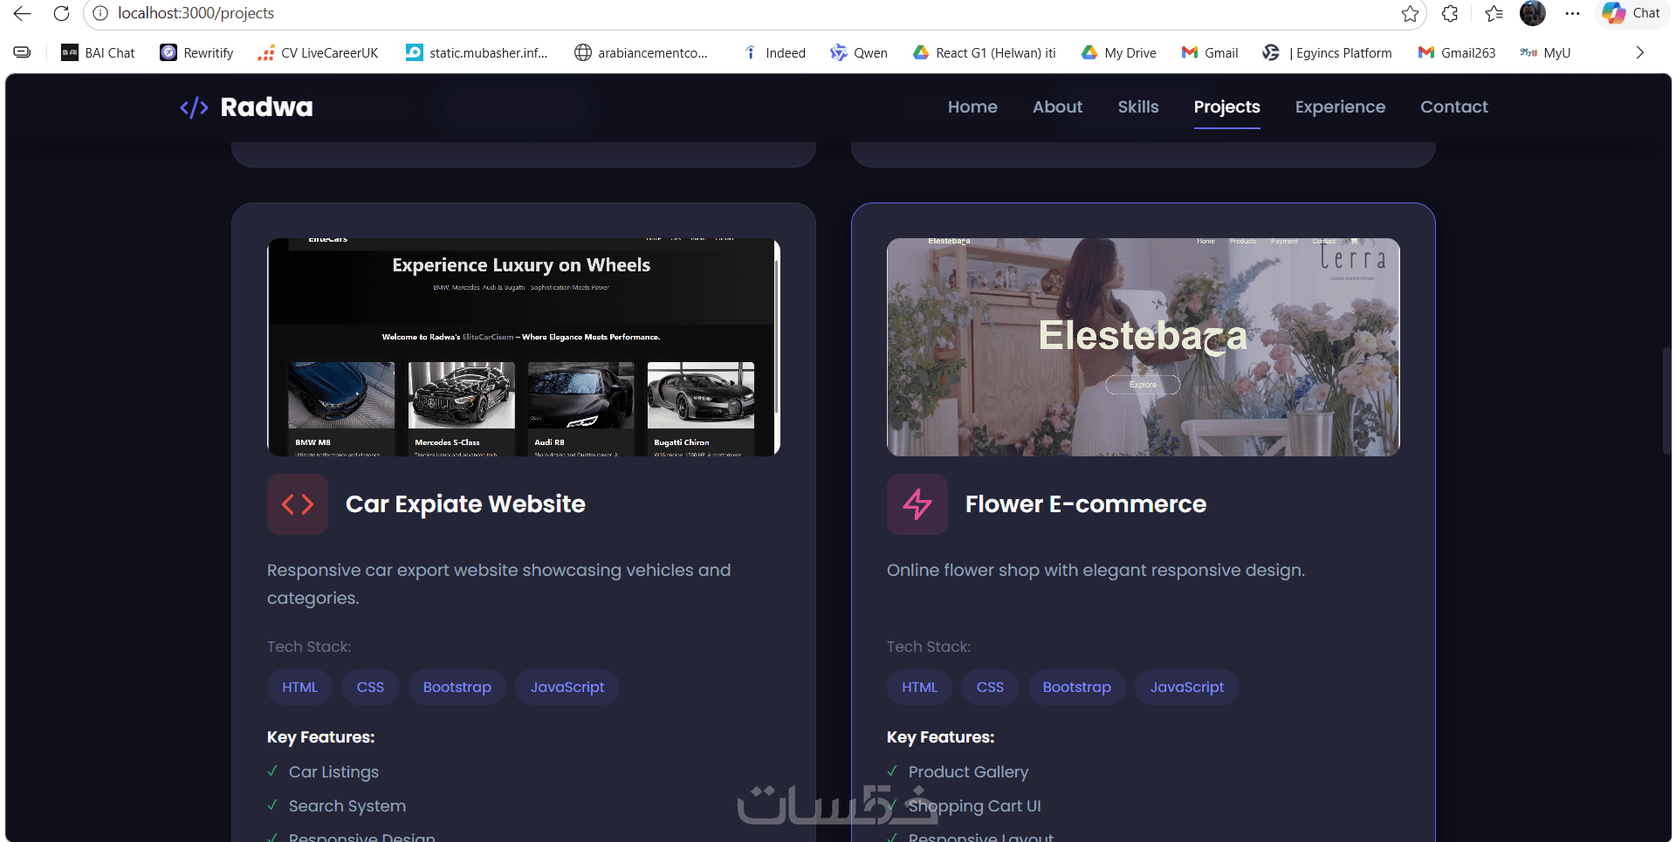Open the Gmail bookmark
1676x842 pixels.
(1210, 52)
